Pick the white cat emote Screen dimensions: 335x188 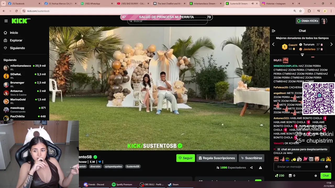[311, 159]
